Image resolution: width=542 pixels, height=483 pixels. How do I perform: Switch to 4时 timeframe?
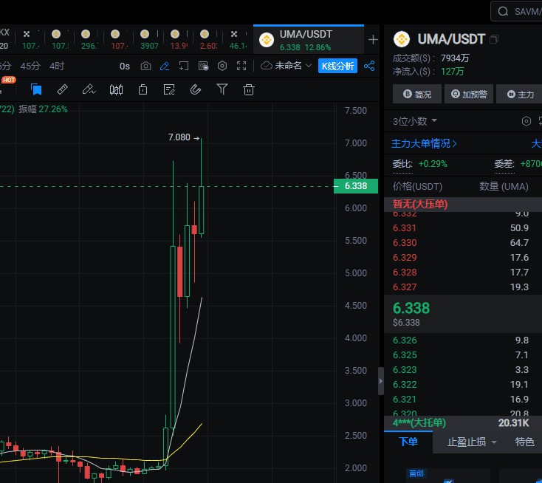pos(57,66)
